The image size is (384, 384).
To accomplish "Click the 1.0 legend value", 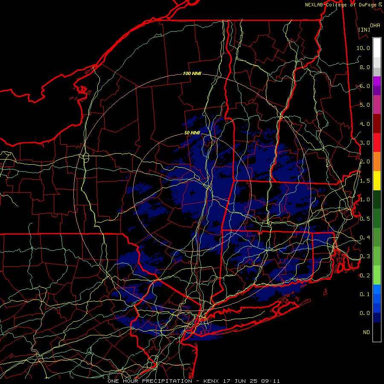I will point(365,200).
